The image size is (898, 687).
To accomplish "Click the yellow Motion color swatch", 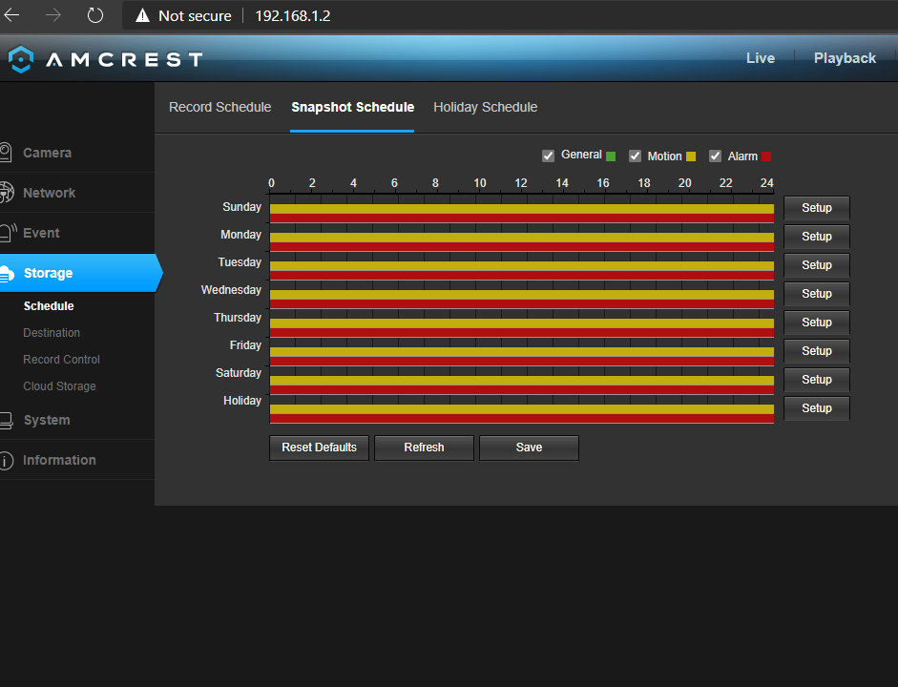I will click(x=691, y=156).
